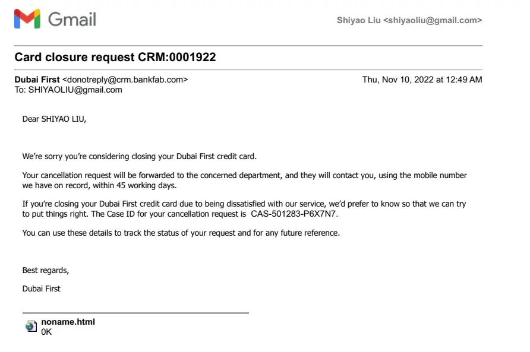Click the sentence about closing your credit card

tap(139, 157)
